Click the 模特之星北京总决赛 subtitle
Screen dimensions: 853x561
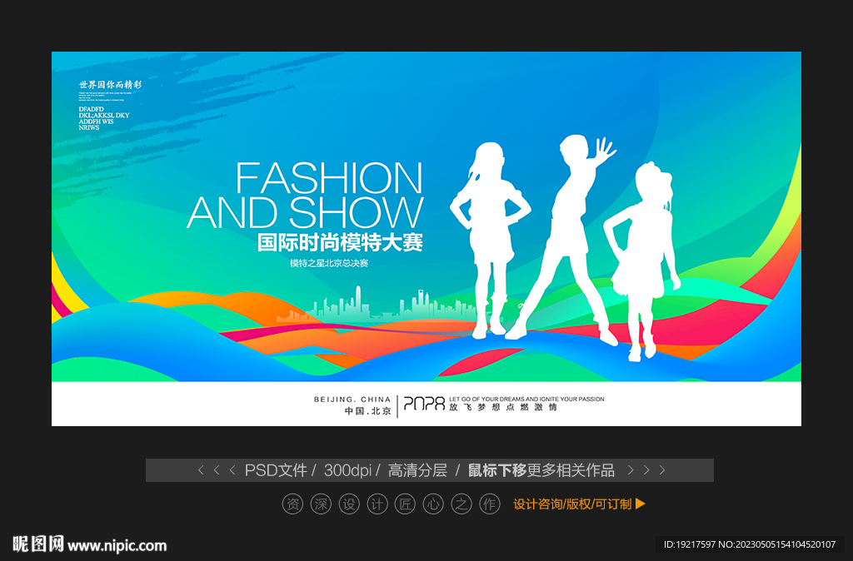pos(329,263)
